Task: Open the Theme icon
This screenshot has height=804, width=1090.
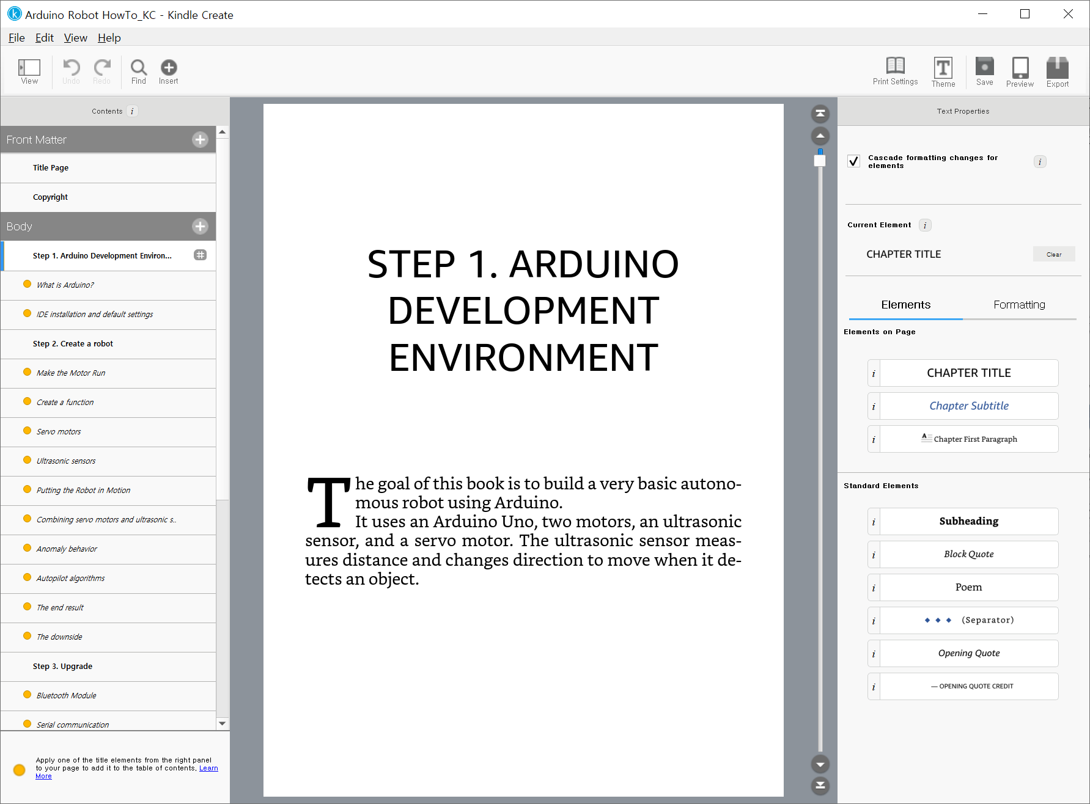Action: tap(943, 67)
